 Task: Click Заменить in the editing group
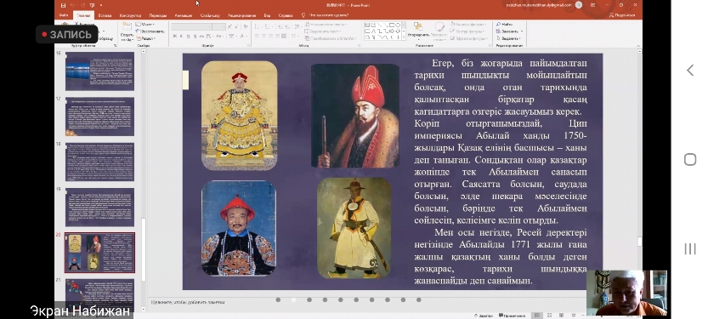[x=509, y=31]
